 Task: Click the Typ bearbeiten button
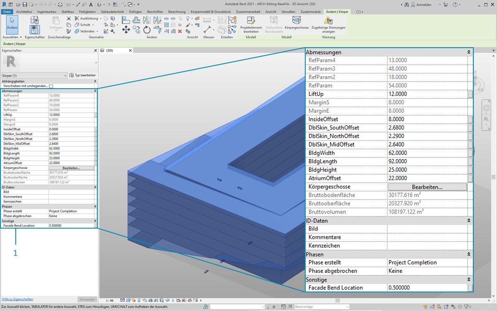click(x=82, y=75)
